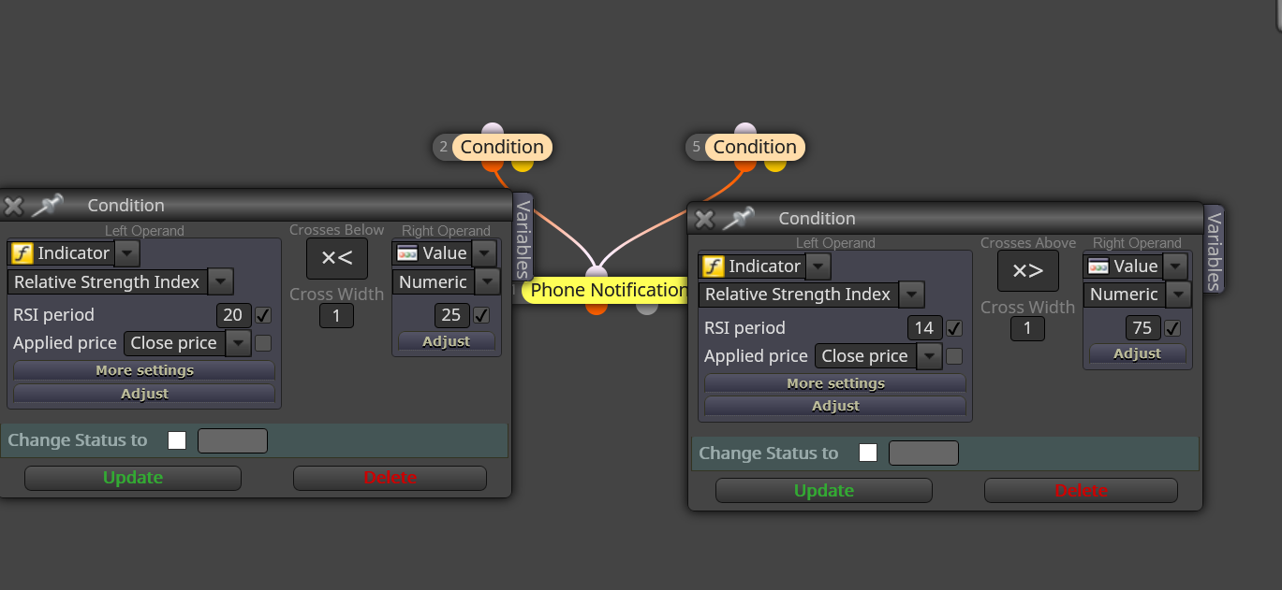Pin the left Condition panel (Crosses Below)
The image size is (1282, 590).
click(47, 205)
